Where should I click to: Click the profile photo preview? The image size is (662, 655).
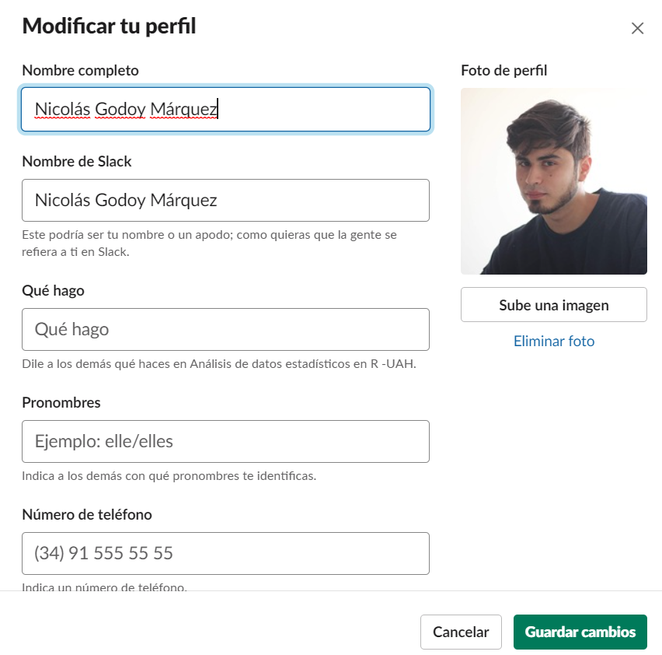click(x=553, y=181)
